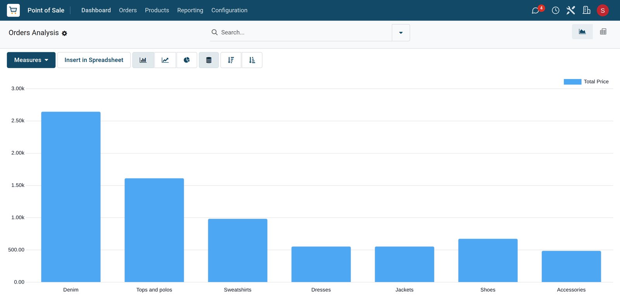Open the Orders menu

pos(128,10)
